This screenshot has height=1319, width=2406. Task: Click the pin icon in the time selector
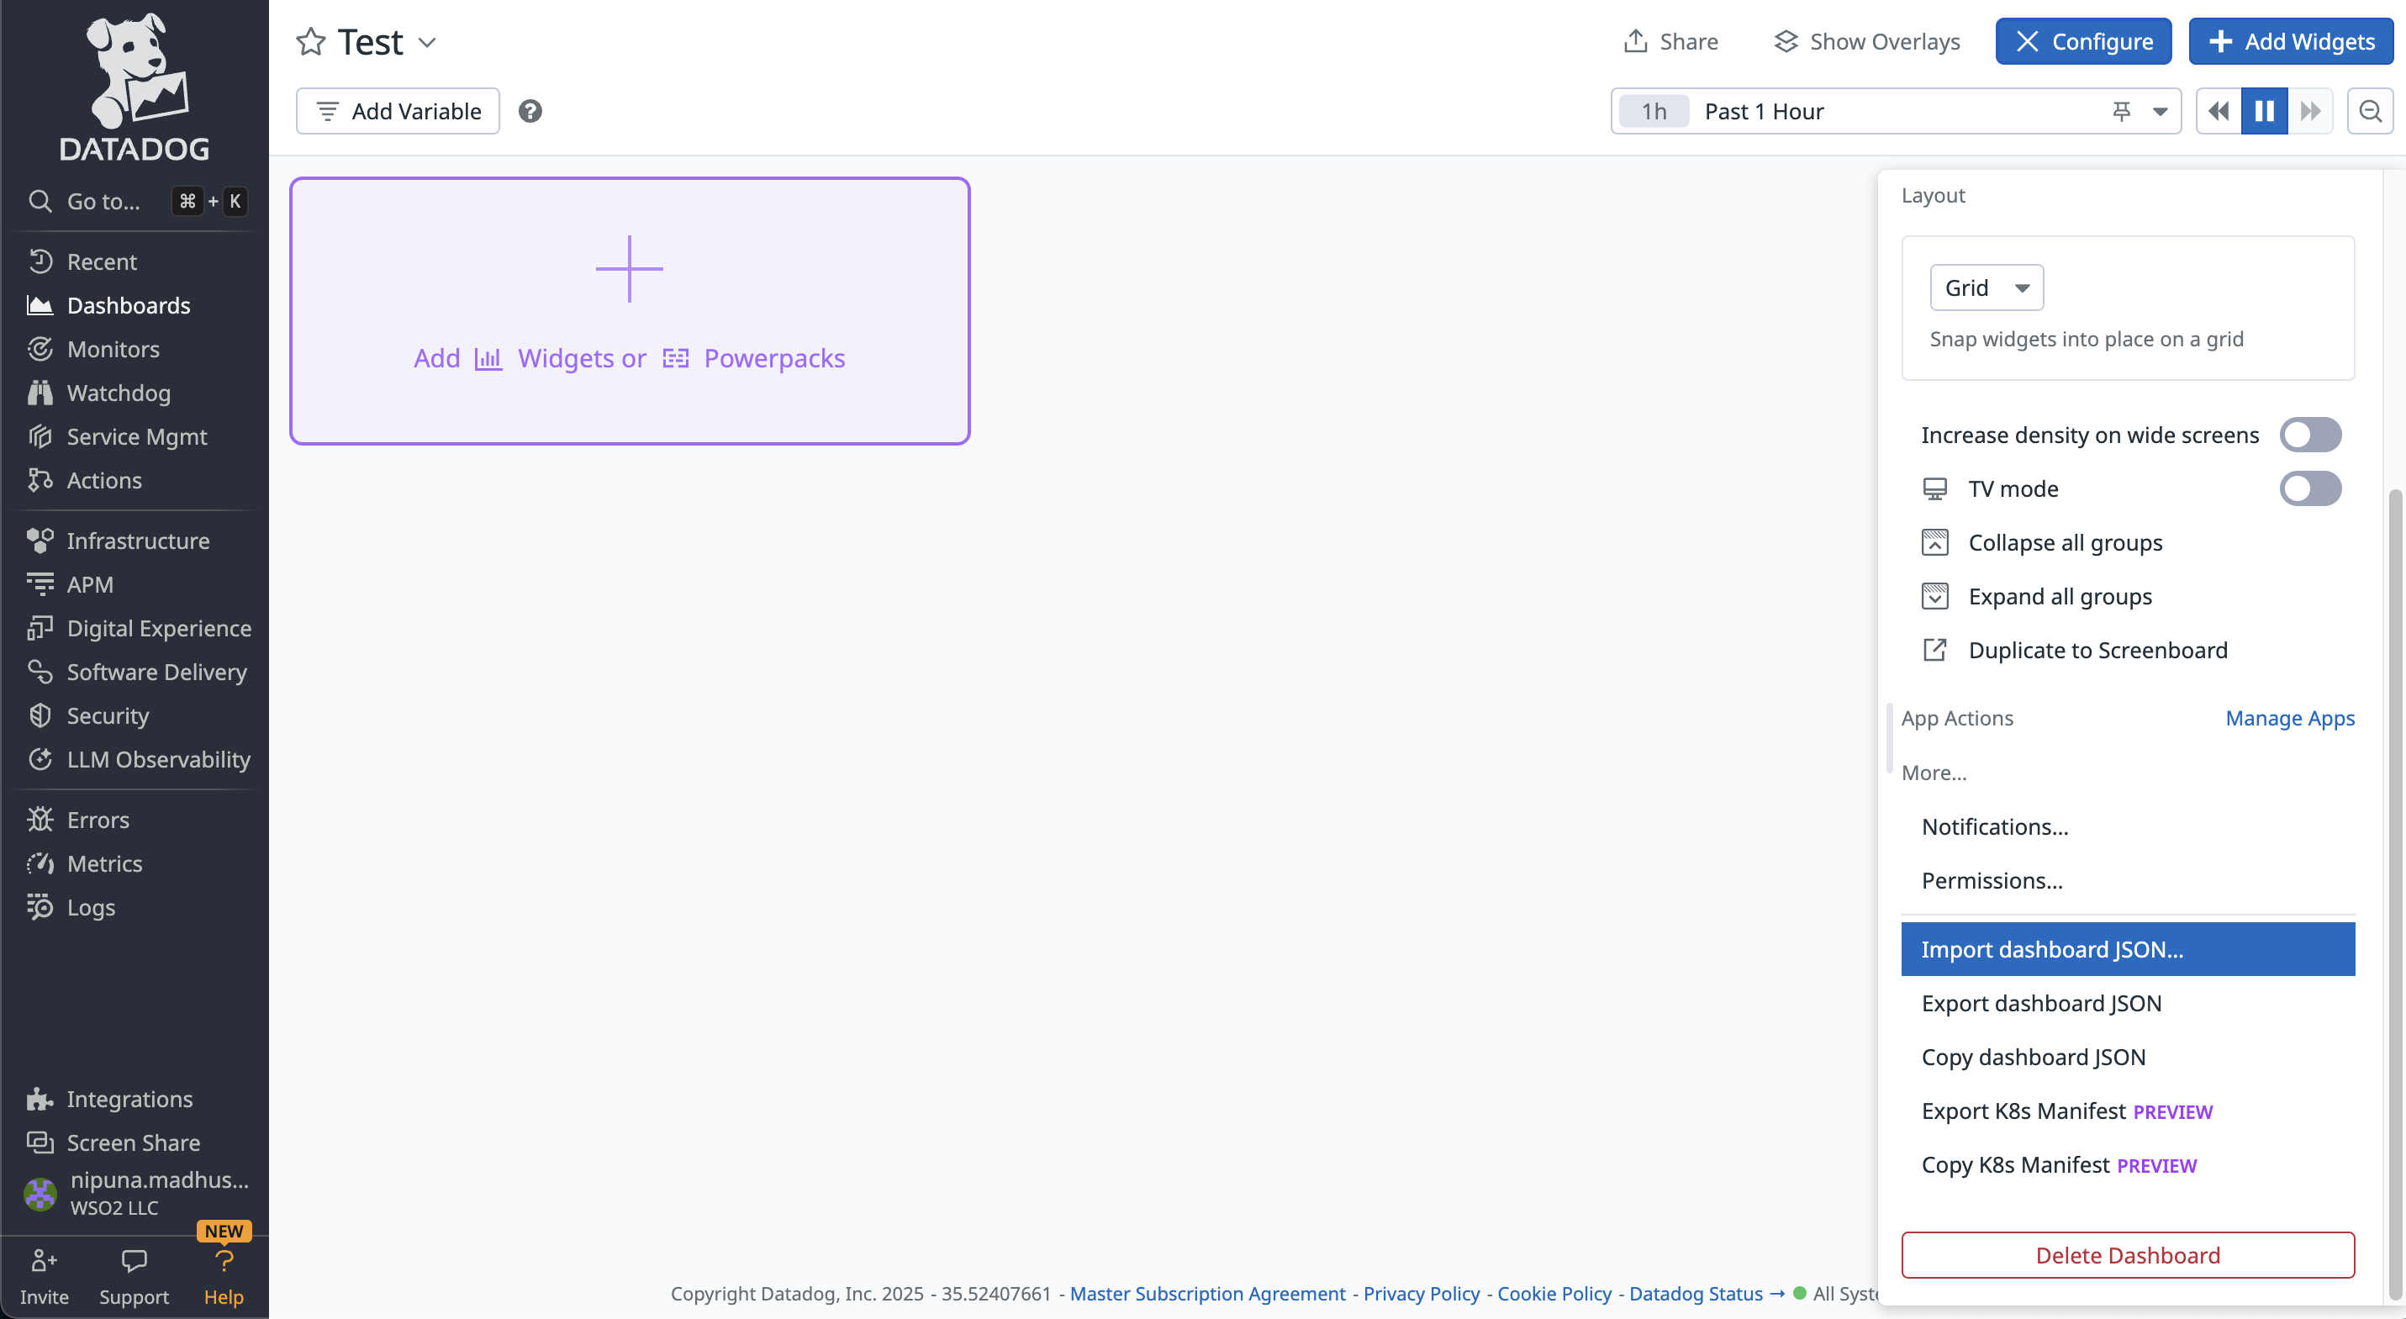(2121, 111)
